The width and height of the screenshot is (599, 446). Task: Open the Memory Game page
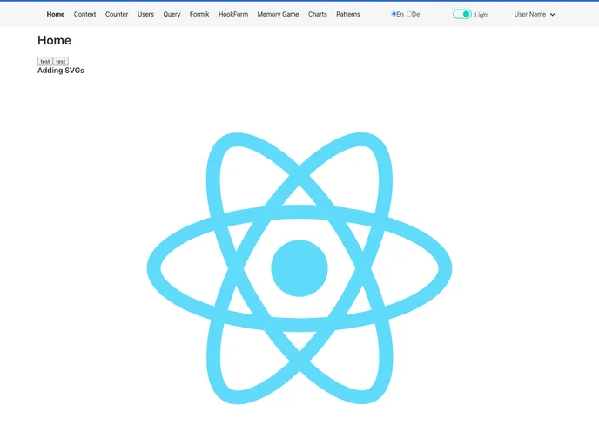tap(278, 15)
